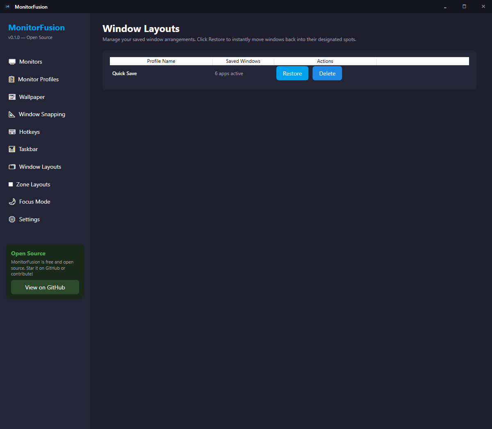Click the Monitors display icon in sidebar
Screen dimensions: 492x429
coord(12,62)
